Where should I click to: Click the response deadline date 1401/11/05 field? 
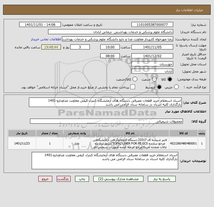tap(152, 47)
